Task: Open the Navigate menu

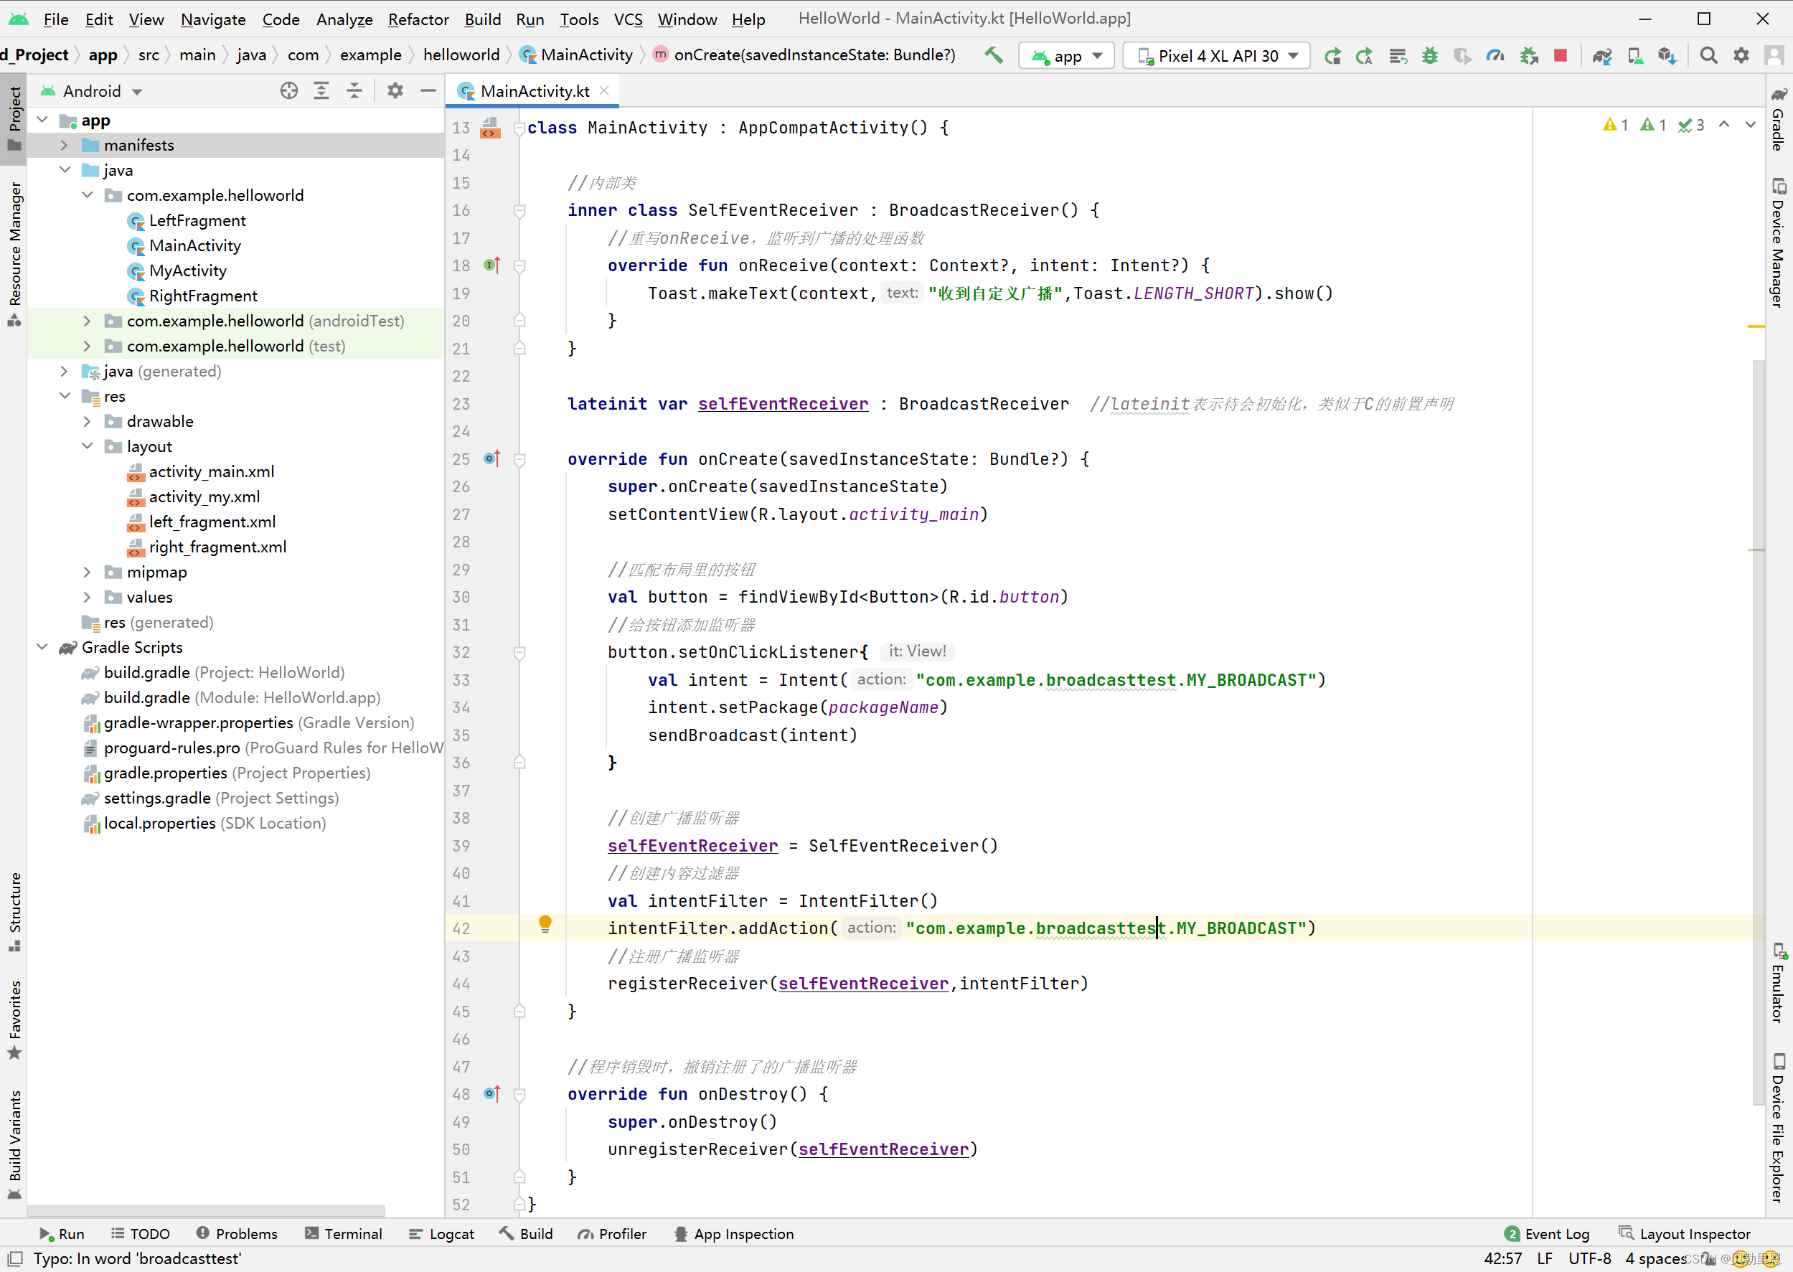Action: coord(213,19)
